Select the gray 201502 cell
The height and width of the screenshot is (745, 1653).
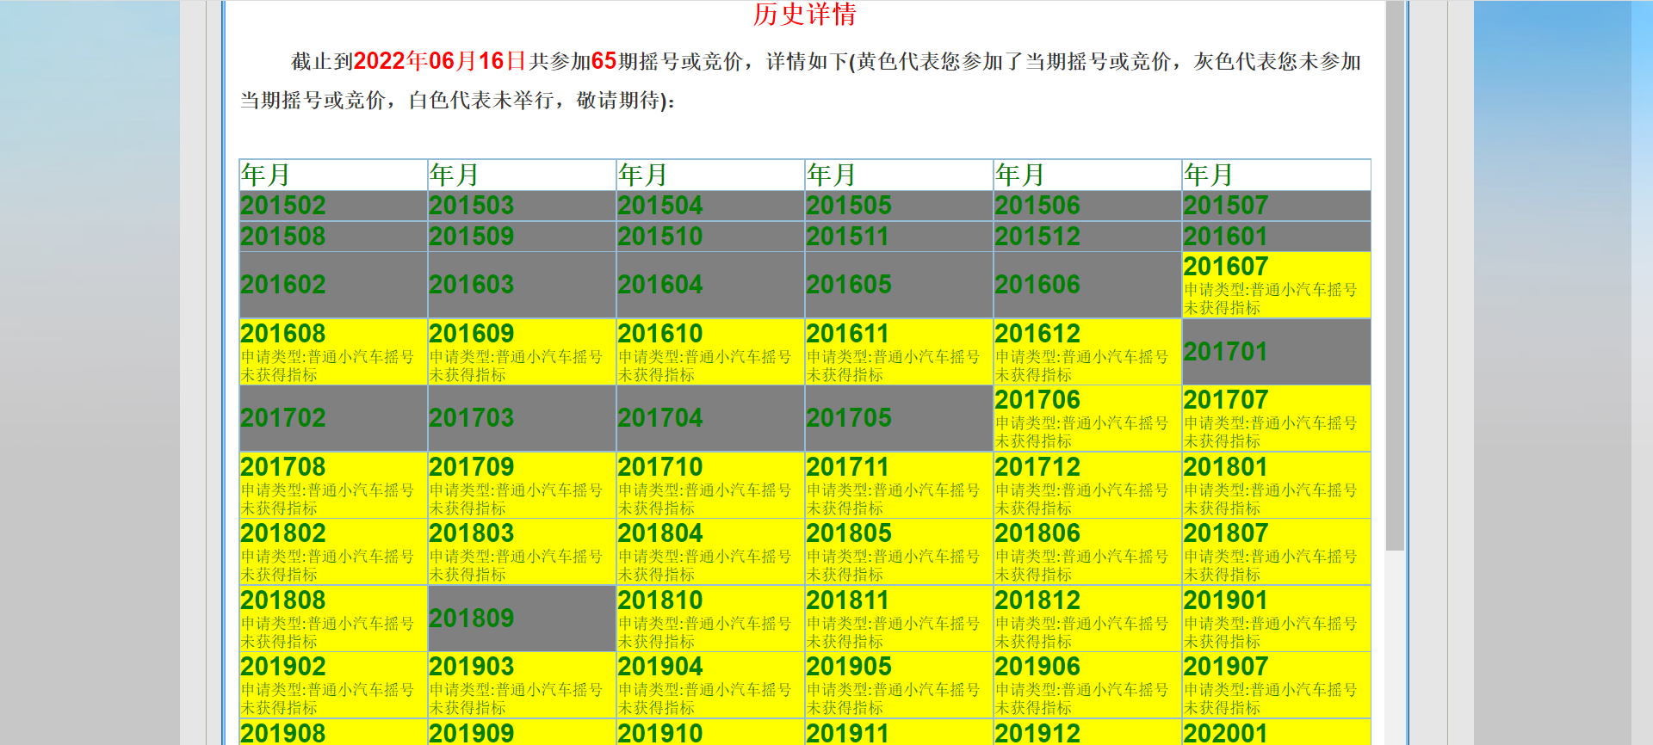coord(333,206)
